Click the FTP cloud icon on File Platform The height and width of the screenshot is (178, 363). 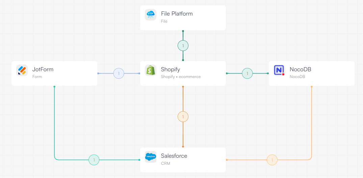click(x=151, y=15)
